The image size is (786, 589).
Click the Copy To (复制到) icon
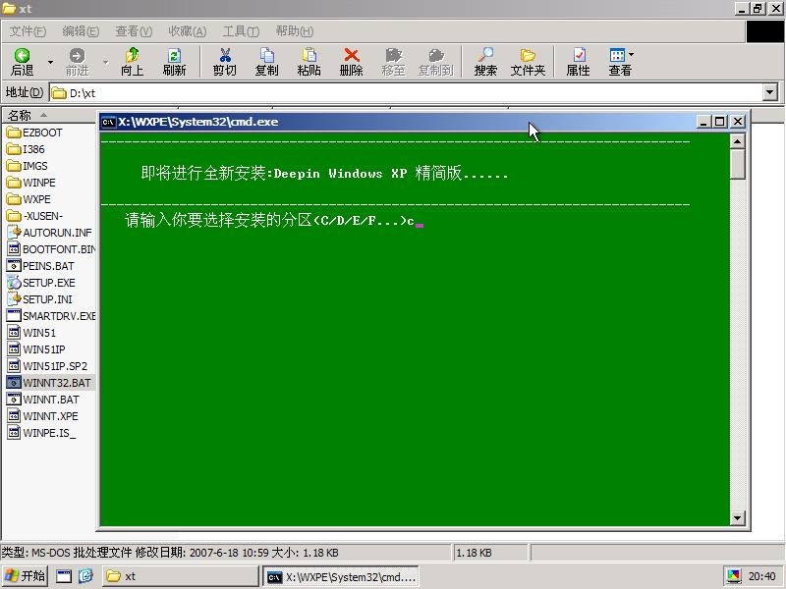435,55
